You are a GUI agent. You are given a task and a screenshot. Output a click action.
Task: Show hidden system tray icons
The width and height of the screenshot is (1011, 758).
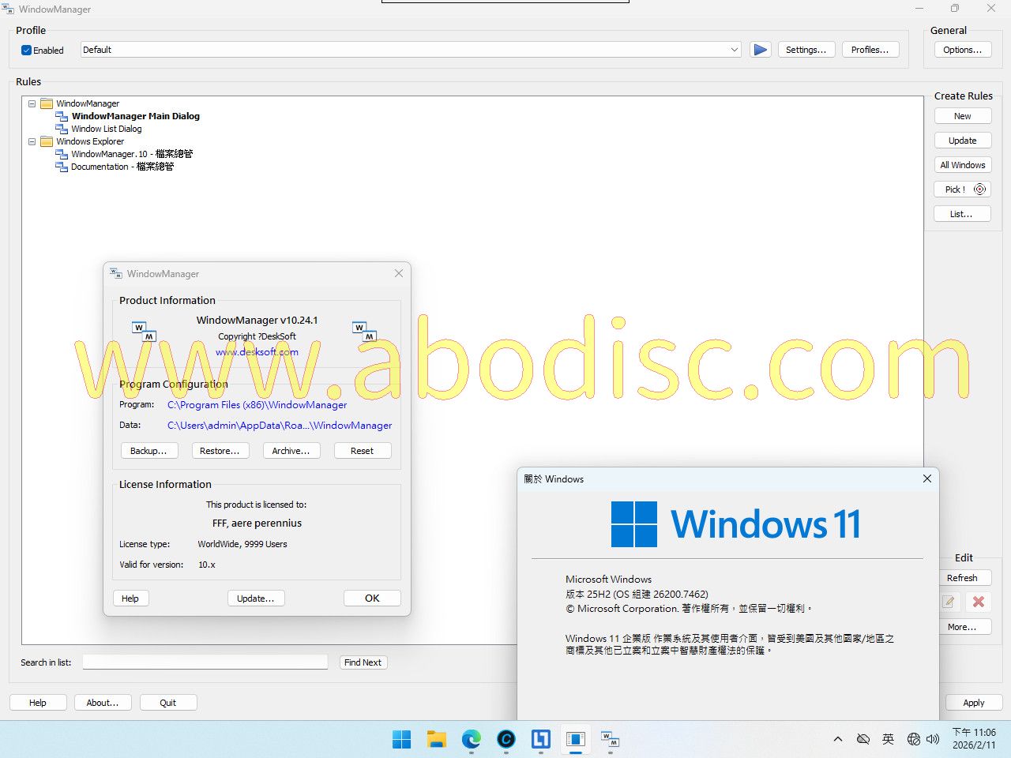point(838,739)
